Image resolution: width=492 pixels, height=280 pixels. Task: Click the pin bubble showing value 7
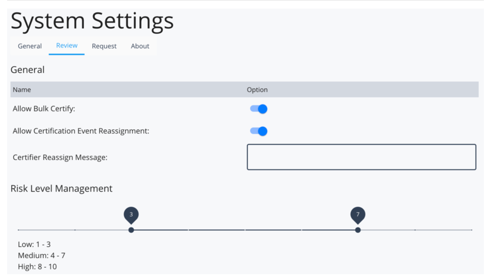tap(358, 215)
